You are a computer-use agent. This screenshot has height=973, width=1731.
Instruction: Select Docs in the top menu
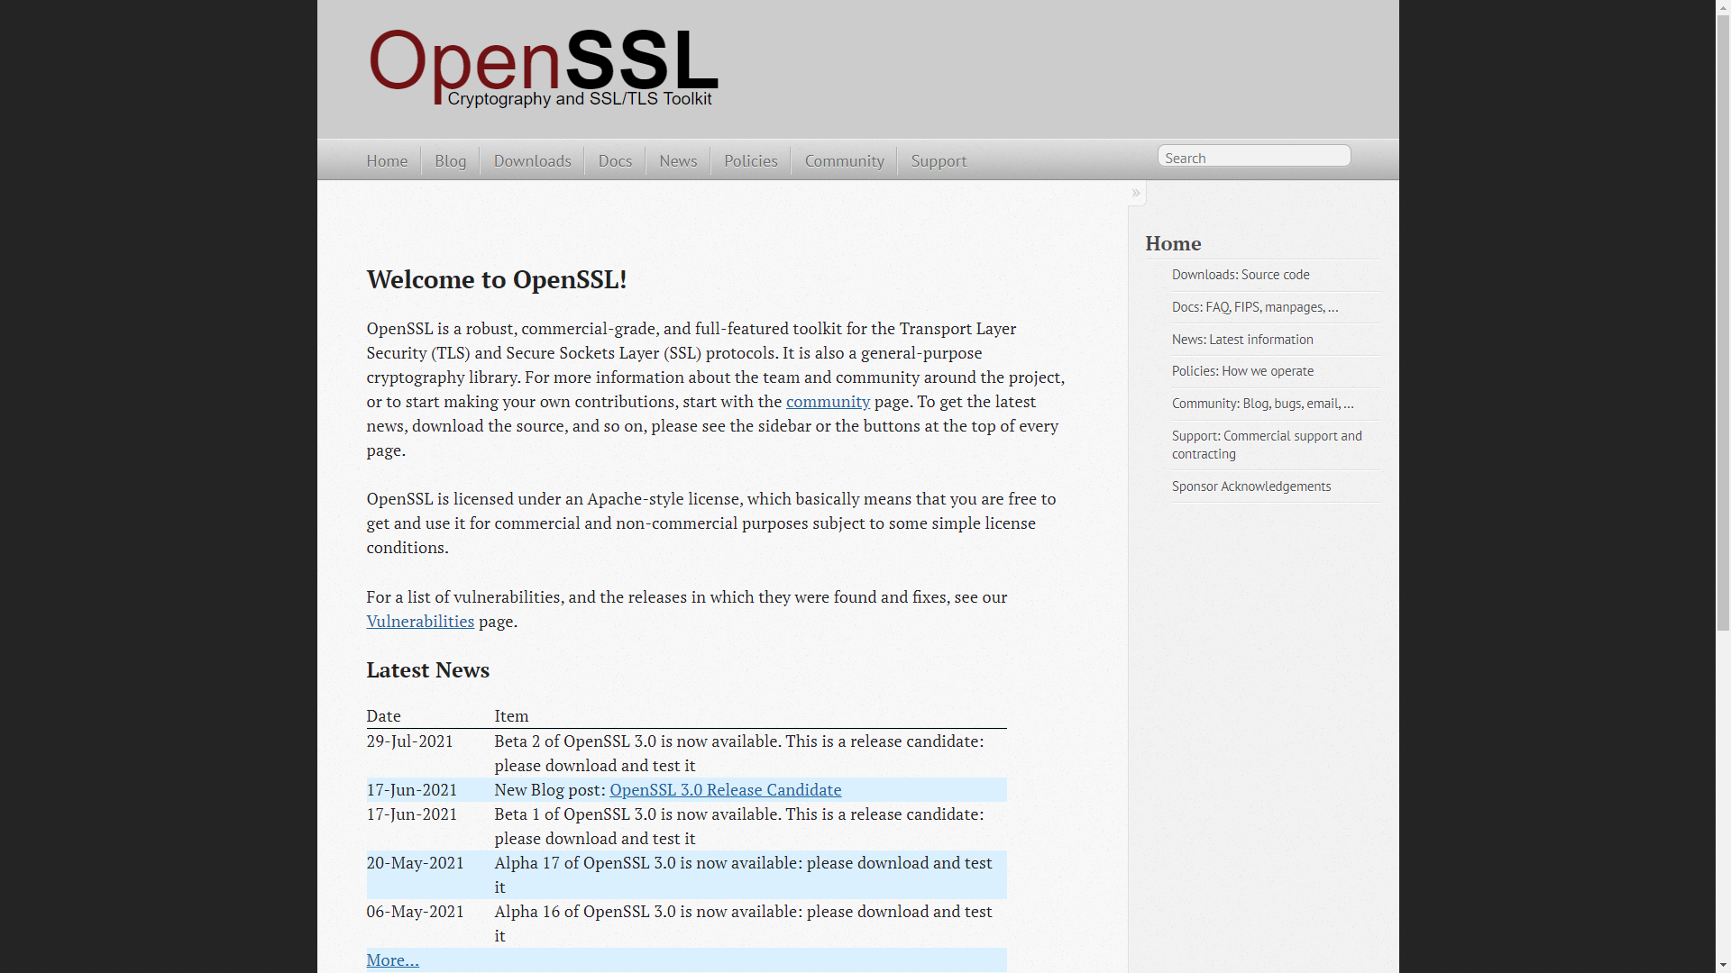[x=615, y=161]
